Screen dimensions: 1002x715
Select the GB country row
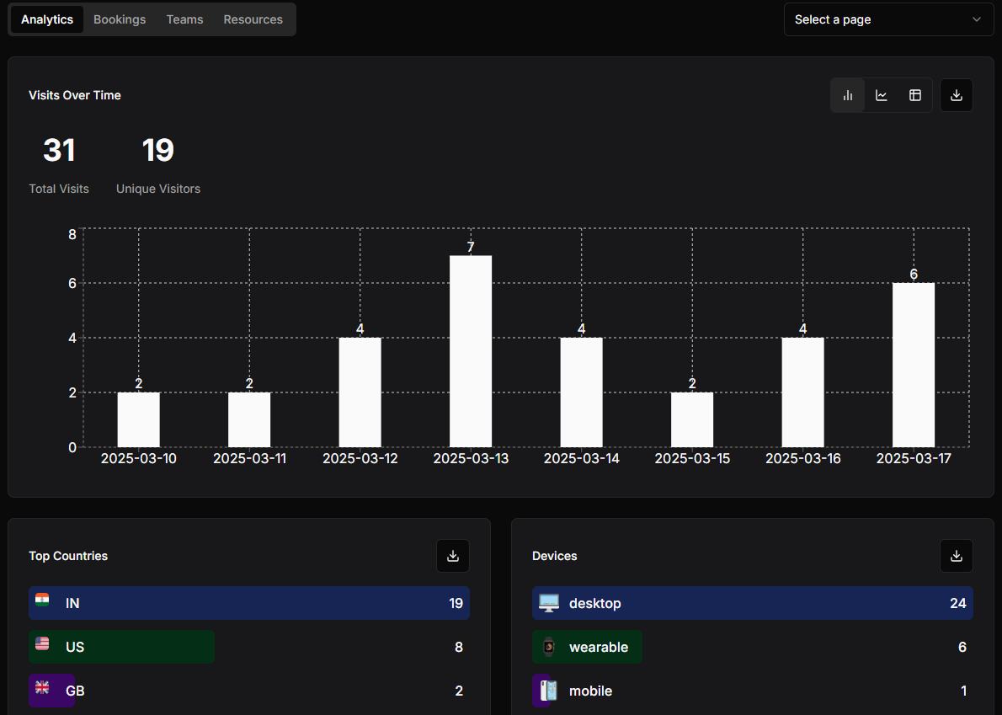pyautogui.click(x=249, y=691)
